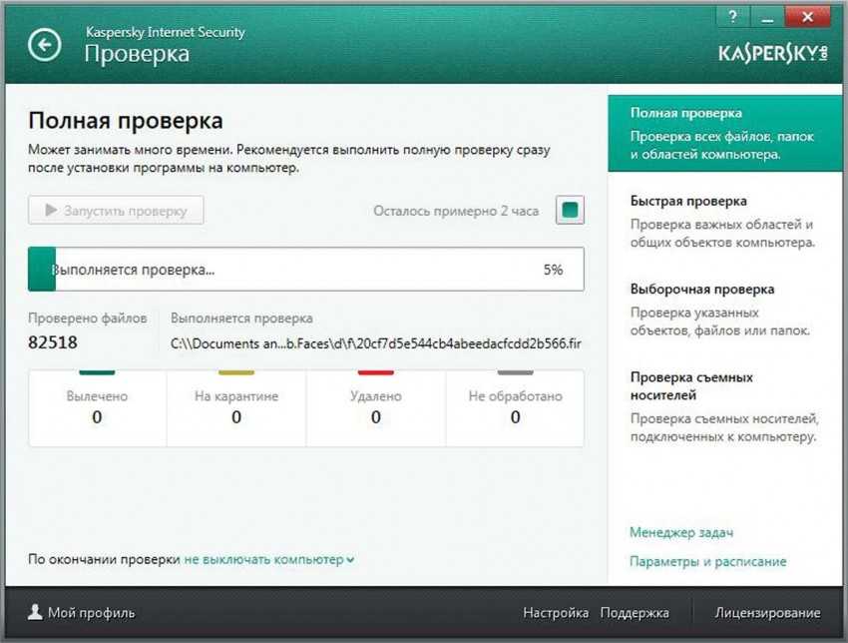This screenshot has width=848, height=643.
Task: Click the My profile person icon
Action: click(x=35, y=612)
